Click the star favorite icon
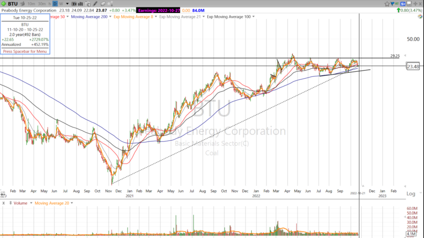Viewport: 424px width, 238px height. (387, 4)
